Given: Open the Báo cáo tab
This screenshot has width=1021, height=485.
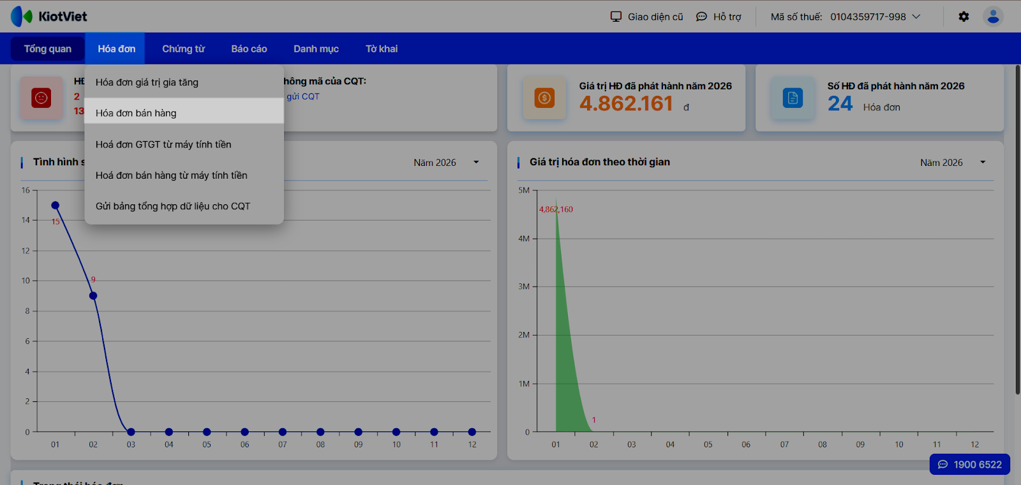Looking at the screenshot, I should click(249, 48).
